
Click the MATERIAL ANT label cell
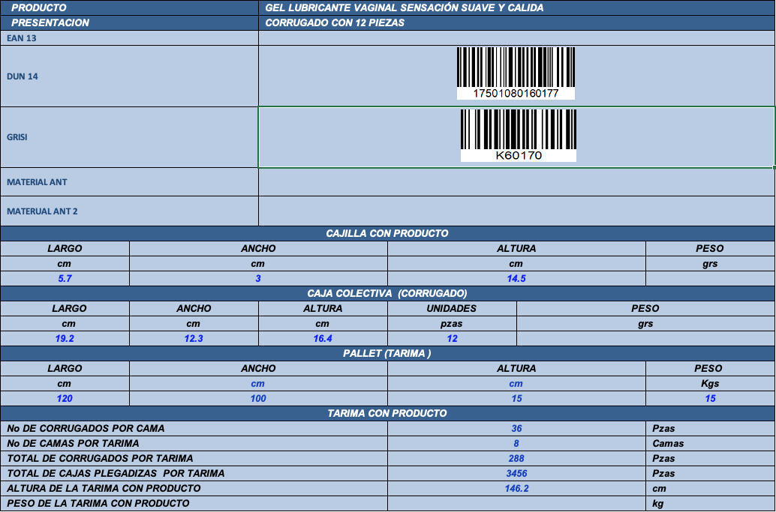click(x=129, y=182)
